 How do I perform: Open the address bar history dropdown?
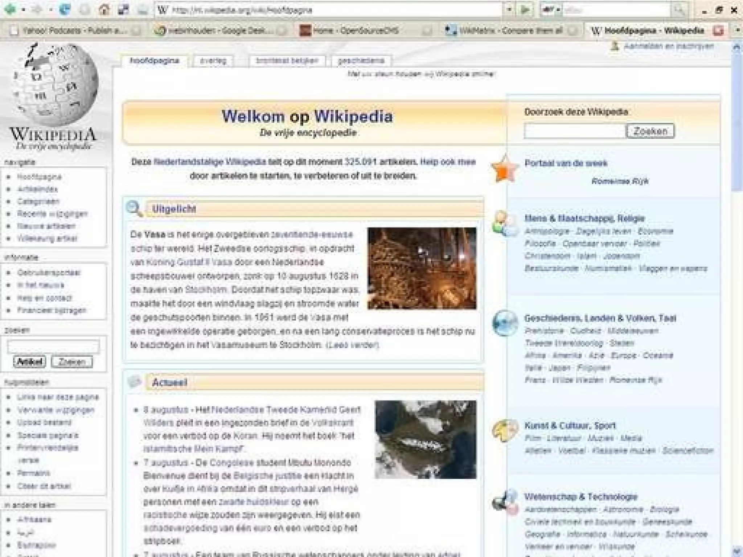tap(509, 10)
